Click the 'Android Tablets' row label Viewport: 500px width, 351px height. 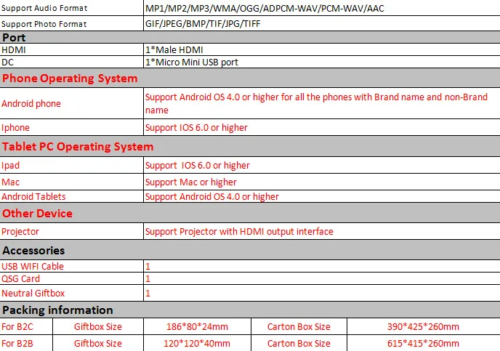coord(33,196)
